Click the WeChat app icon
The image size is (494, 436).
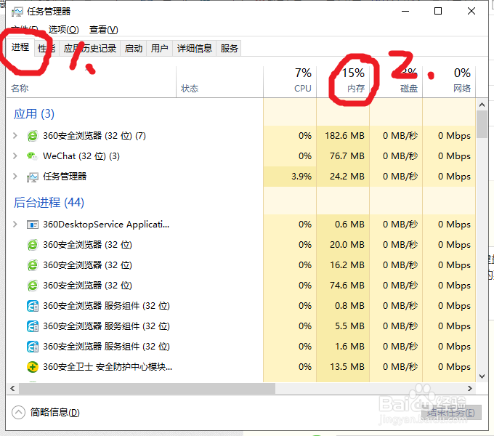(32, 156)
